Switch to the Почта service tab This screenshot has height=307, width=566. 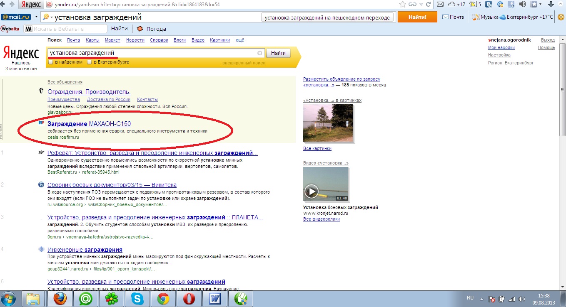73,40
